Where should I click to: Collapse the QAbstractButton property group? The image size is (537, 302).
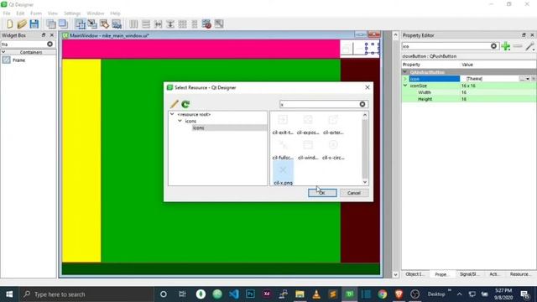coord(405,72)
